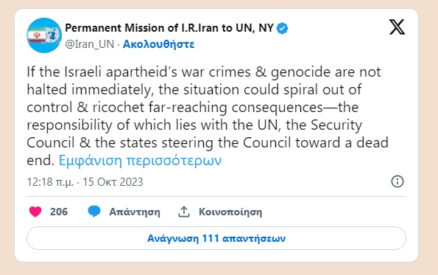Open the circled info icon
Image resolution: width=438 pixels, height=275 pixels.
pyautogui.click(x=398, y=181)
